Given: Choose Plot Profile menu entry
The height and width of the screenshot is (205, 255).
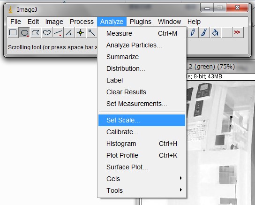Looking at the screenshot, I should click(142, 155).
